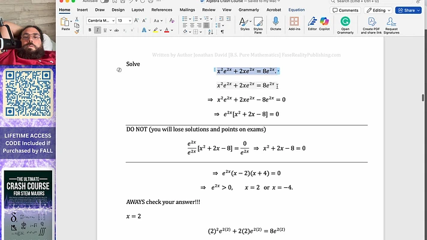427x240 pixels.
Task: Toggle Italic formatting off
Action: point(97,30)
